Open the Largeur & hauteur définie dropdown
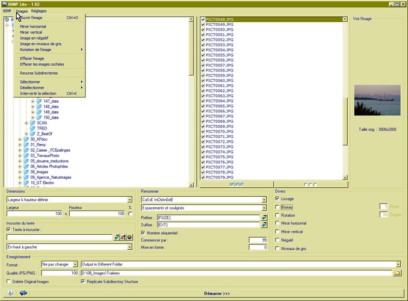Image resolution: width=408 pixels, height=301 pixels. click(129, 199)
